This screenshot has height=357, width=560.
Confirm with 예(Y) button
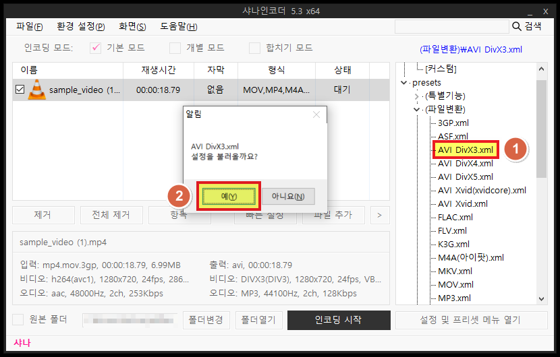point(229,197)
